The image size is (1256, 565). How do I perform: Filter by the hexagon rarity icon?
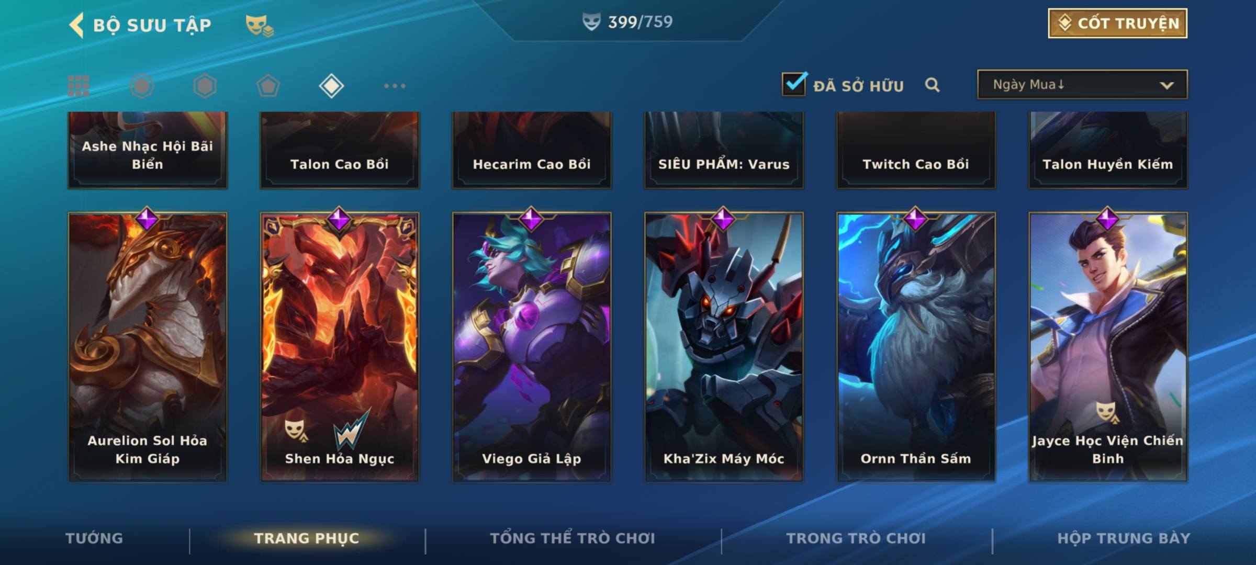(x=205, y=86)
